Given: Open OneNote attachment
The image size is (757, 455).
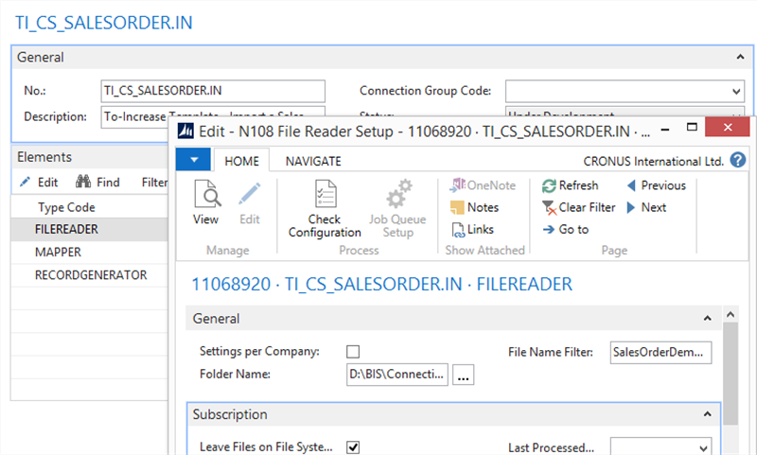Looking at the screenshot, I should coord(483,185).
